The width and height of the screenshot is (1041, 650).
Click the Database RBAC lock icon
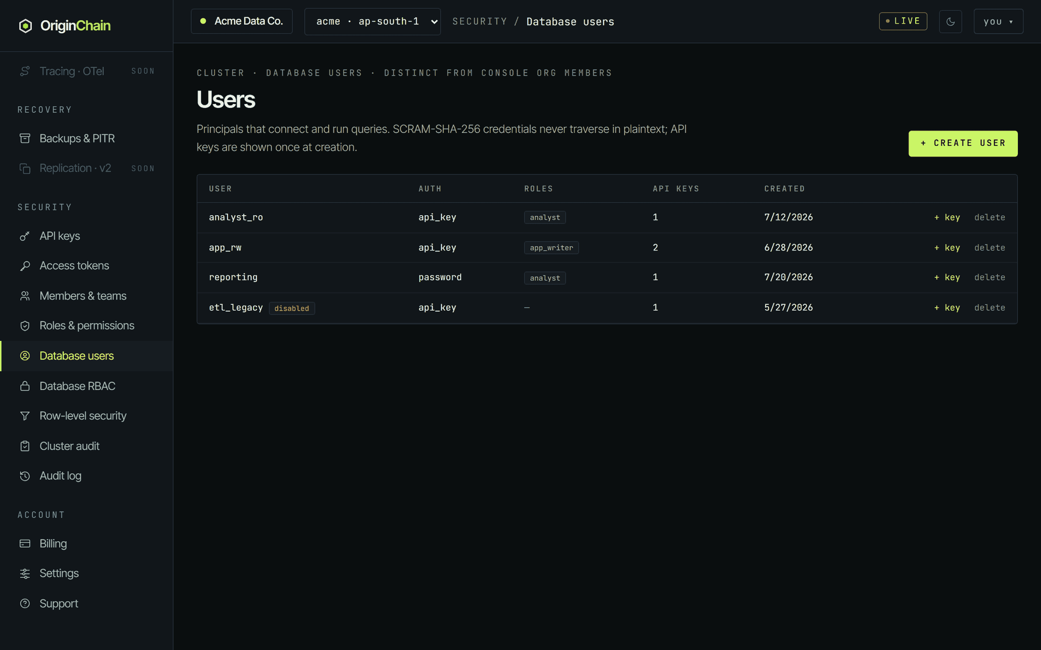[x=25, y=386]
